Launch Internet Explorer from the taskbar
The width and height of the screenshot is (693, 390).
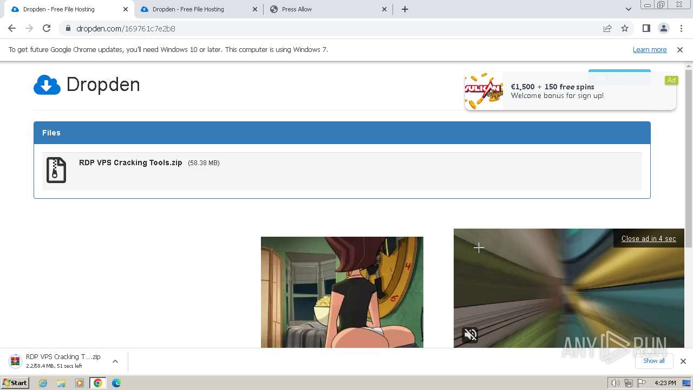coord(43,383)
